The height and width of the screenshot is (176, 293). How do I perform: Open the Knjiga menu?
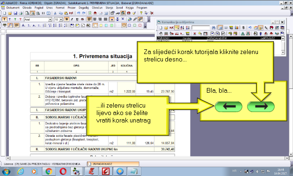tap(130, 8)
